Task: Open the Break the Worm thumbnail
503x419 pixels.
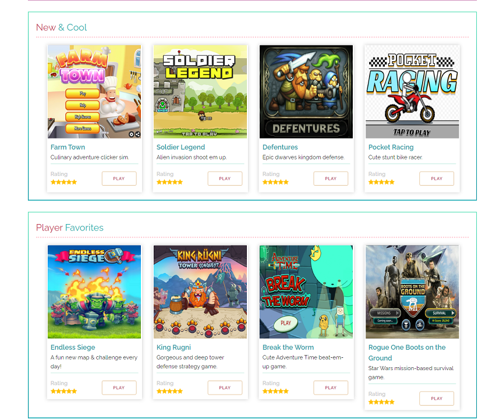Action: click(306, 292)
